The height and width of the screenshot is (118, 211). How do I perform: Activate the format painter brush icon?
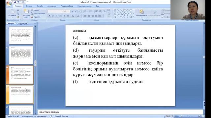(18, 17)
